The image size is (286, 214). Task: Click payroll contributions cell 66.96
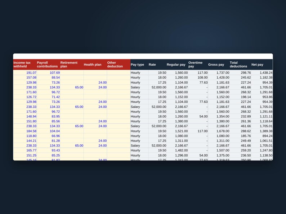pos(48,136)
